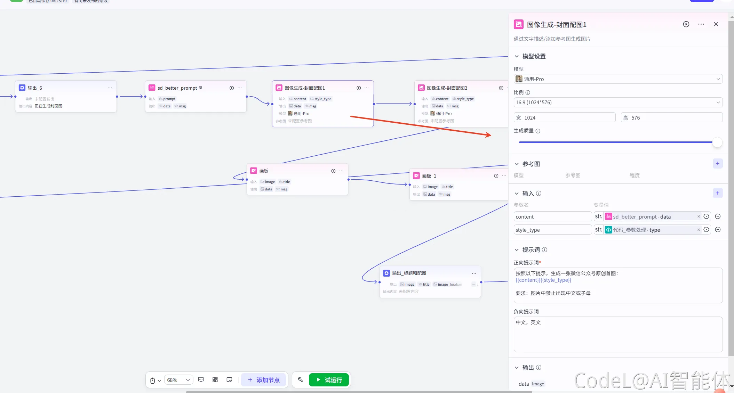This screenshot has width=734, height=393.
Task: Run the sd_better_prompt node with its play icon
Action: click(x=232, y=88)
